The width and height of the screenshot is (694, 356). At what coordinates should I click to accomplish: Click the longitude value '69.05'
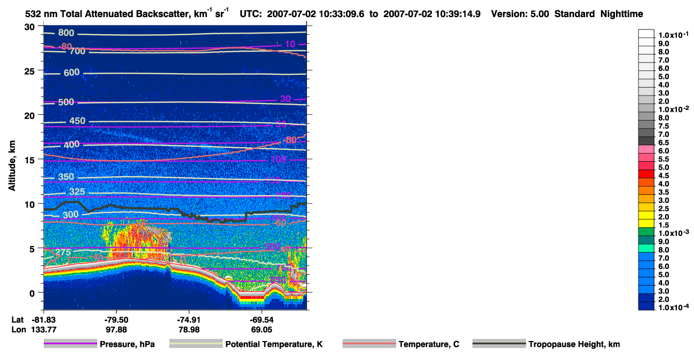(x=262, y=329)
